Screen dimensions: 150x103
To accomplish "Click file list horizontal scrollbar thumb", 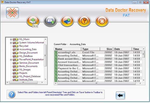I will (x=96, y=83).
